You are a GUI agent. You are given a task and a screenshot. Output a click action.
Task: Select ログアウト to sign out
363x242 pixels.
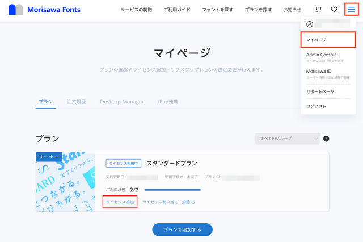tap(315, 106)
